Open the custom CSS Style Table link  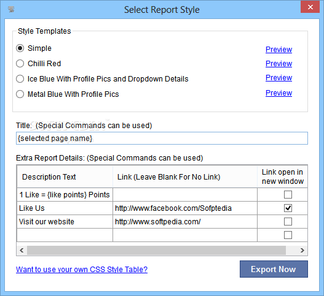82,270
